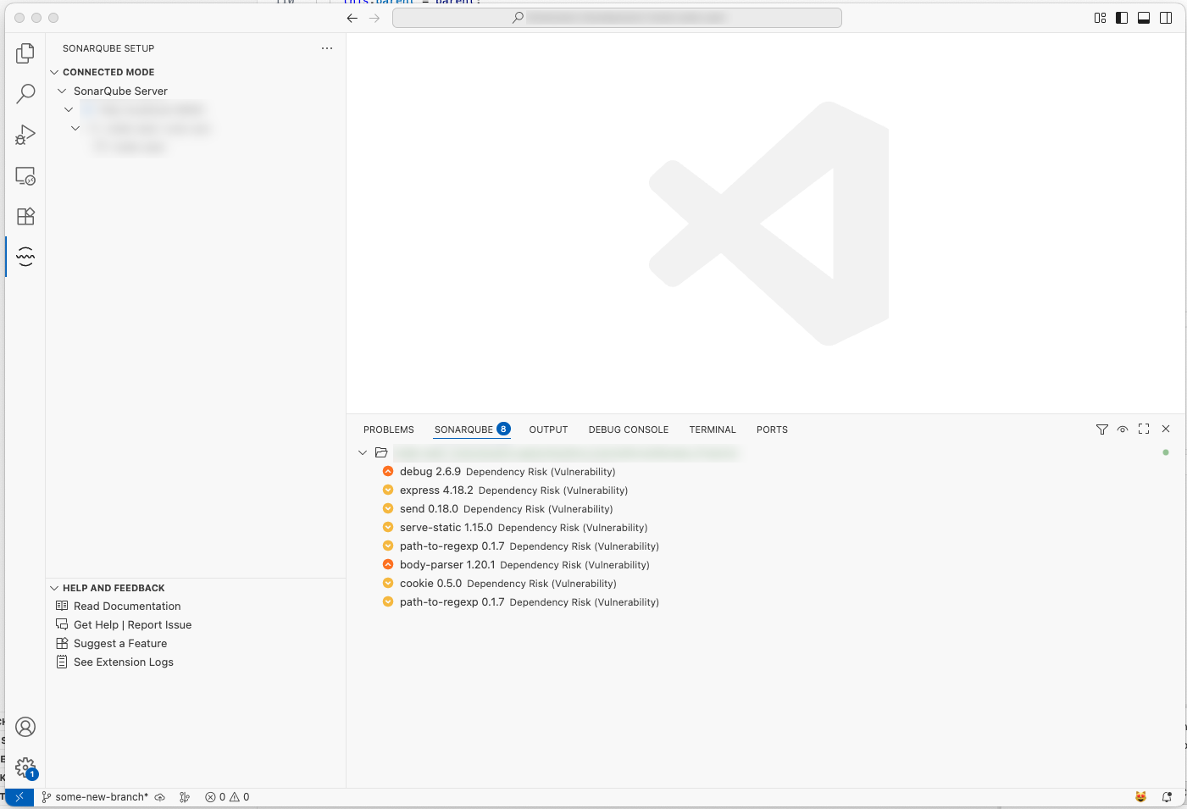
Task: Open the Accounts icon at bottom left
Action: pos(25,727)
